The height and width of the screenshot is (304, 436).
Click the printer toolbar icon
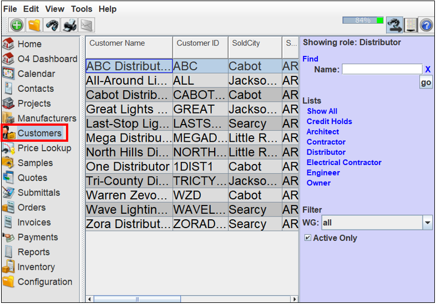pos(69,25)
